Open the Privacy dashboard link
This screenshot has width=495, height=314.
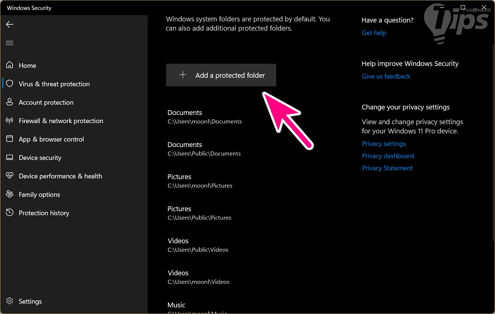click(x=388, y=156)
